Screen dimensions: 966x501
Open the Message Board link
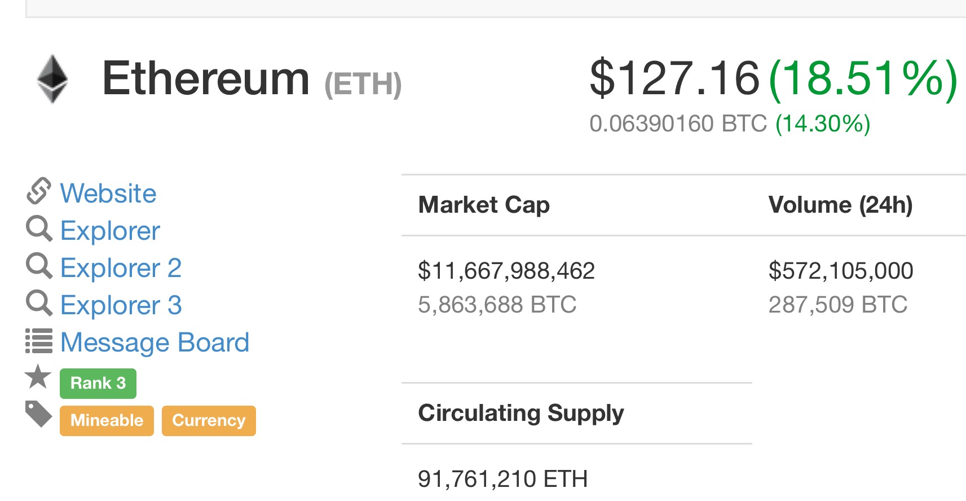(155, 342)
